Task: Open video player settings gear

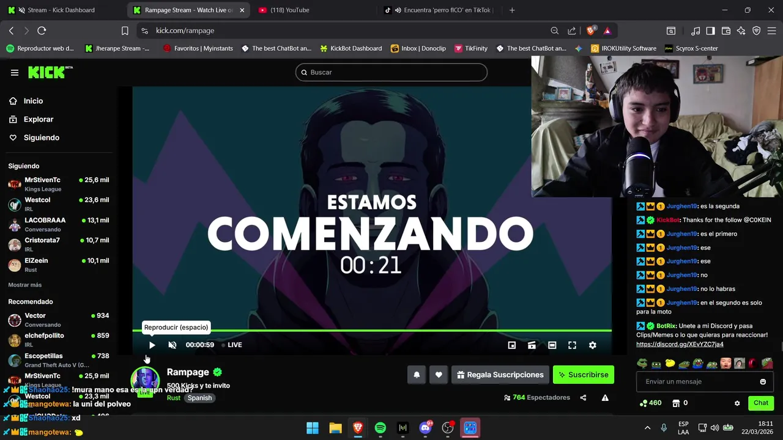Action: click(592, 345)
